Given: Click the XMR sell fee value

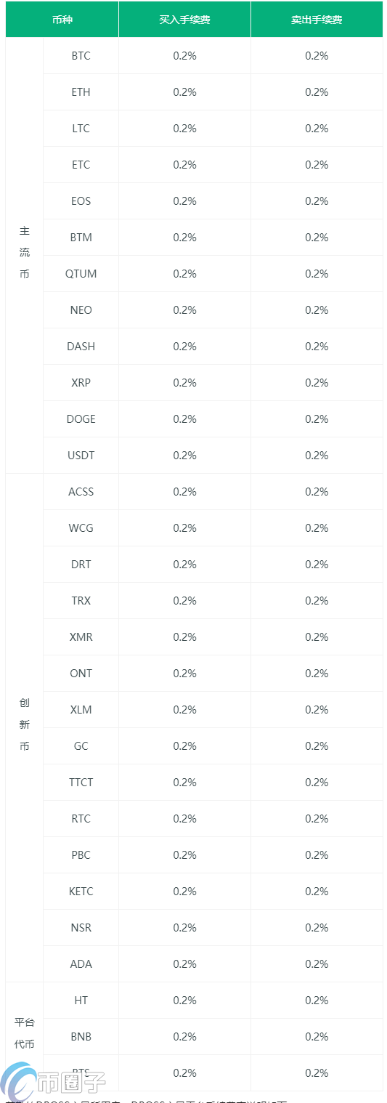Looking at the screenshot, I should [x=317, y=637].
